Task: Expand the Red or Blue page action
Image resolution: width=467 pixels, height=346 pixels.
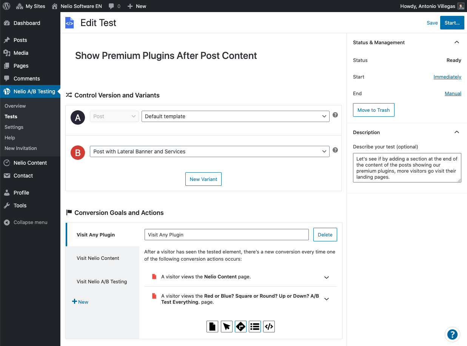Action: pos(327,299)
